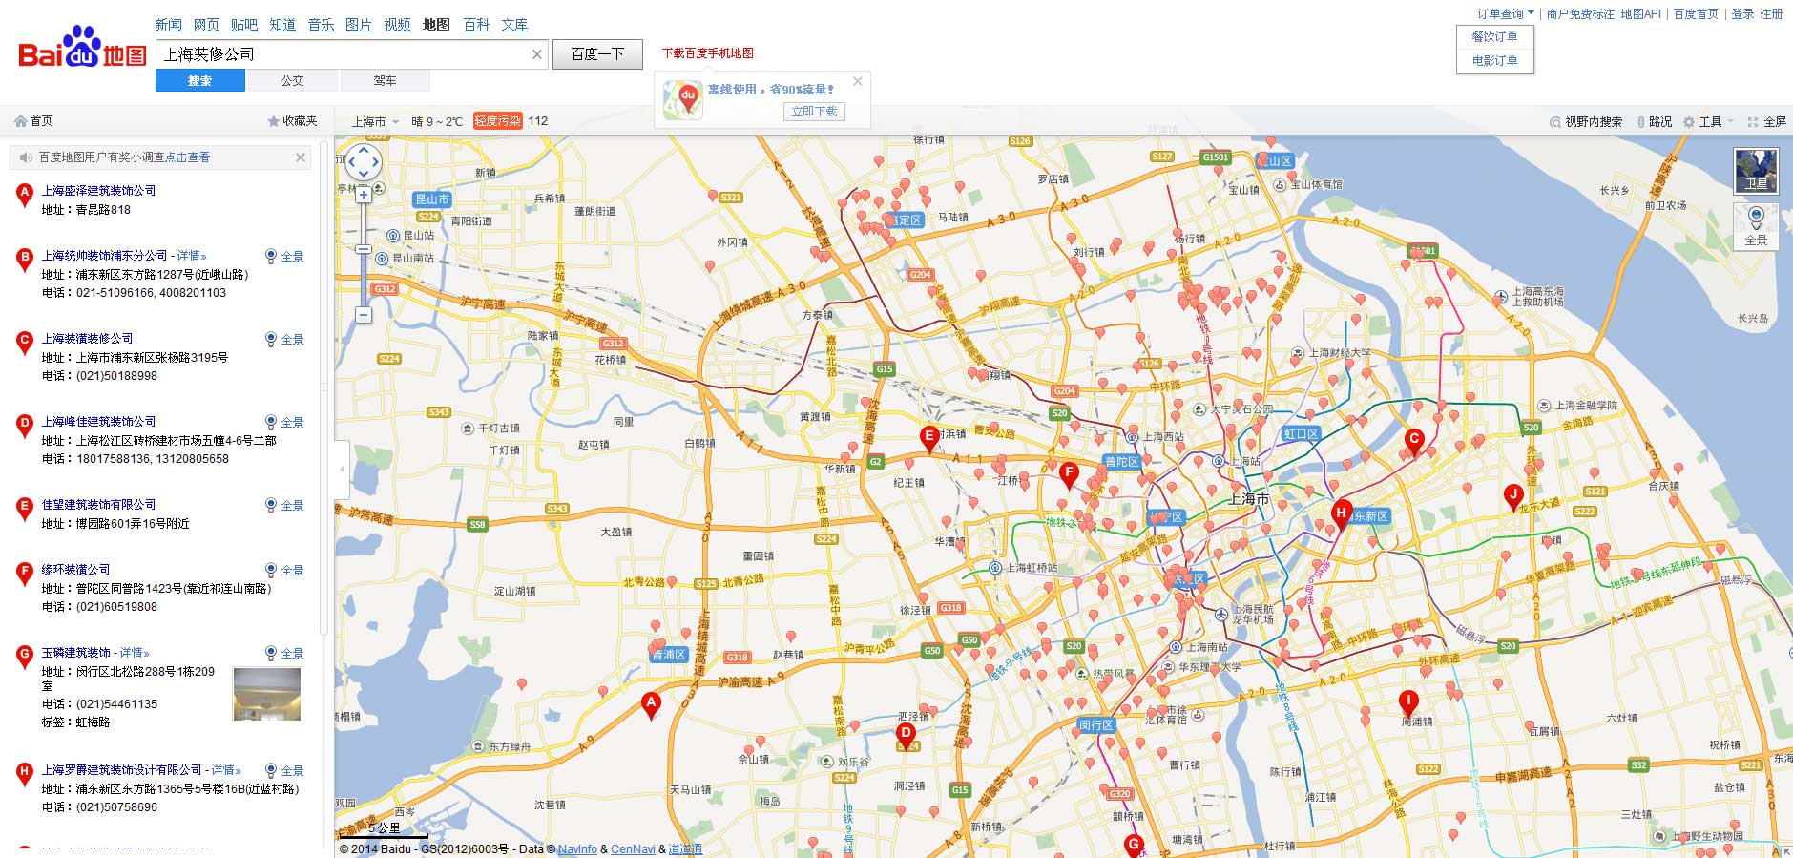Screen dimensions: 1793x858
Task: Close the offline map promo popup
Action: point(858,81)
